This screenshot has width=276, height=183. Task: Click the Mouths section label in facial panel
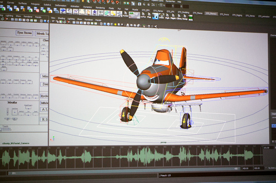click(12, 103)
